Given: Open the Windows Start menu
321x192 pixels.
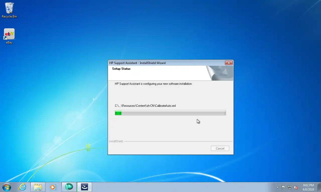Looking at the screenshot, I should [7, 187].
